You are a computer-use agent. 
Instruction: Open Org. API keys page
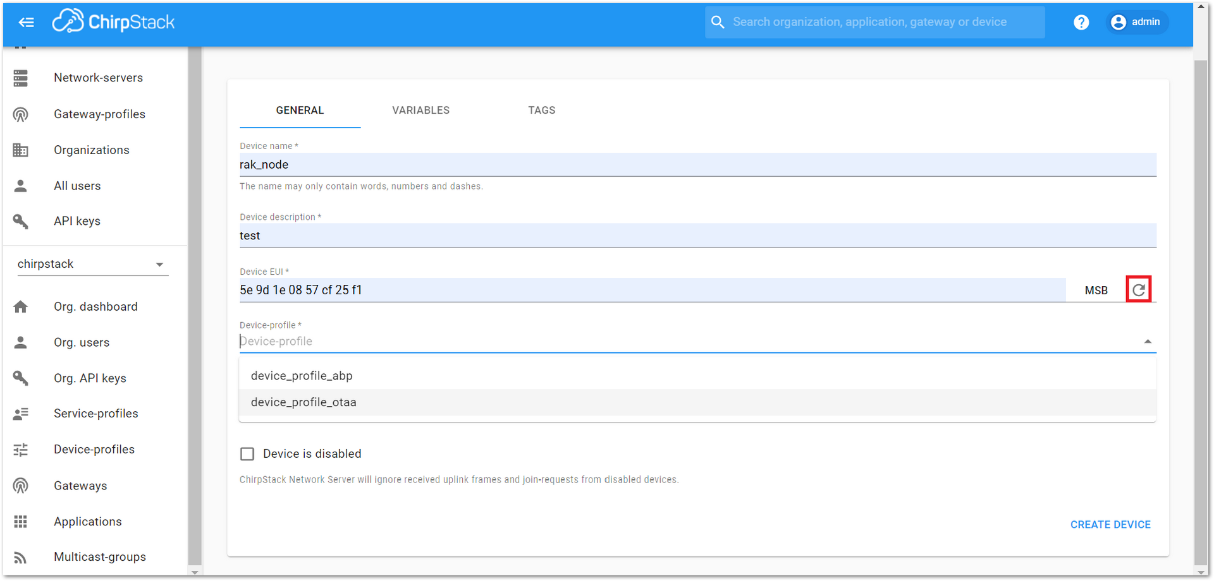[90, 378]
